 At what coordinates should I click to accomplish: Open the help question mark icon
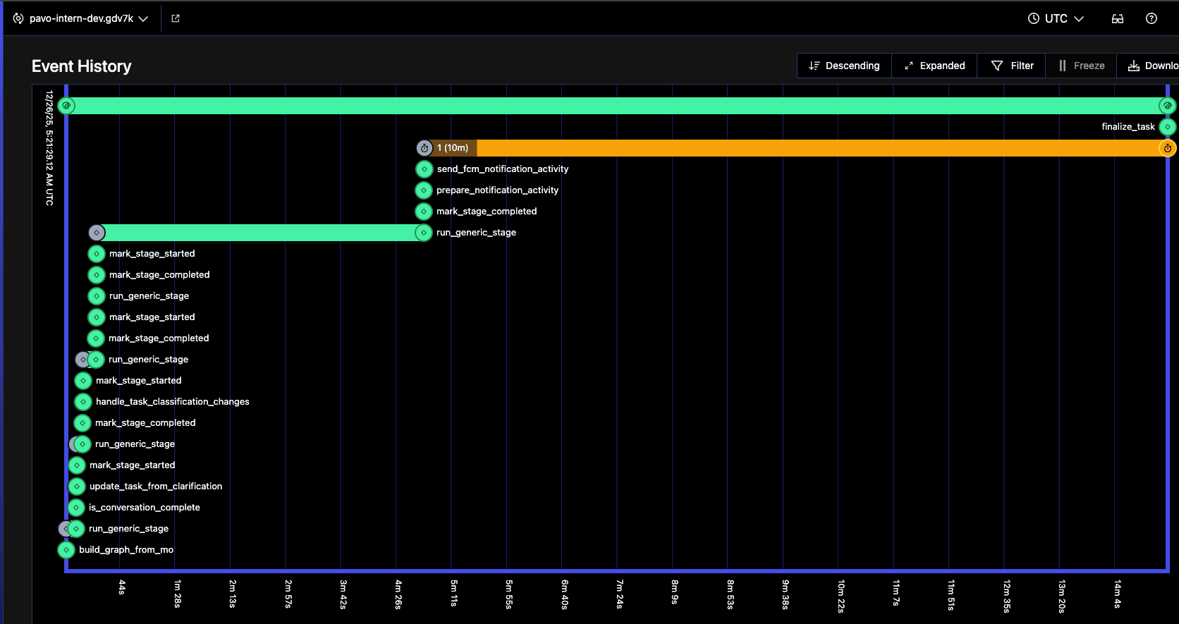tap(1151, 18)
